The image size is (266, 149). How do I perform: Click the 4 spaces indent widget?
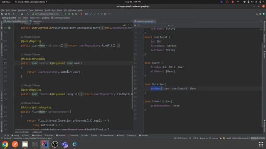tap(204, 138)
